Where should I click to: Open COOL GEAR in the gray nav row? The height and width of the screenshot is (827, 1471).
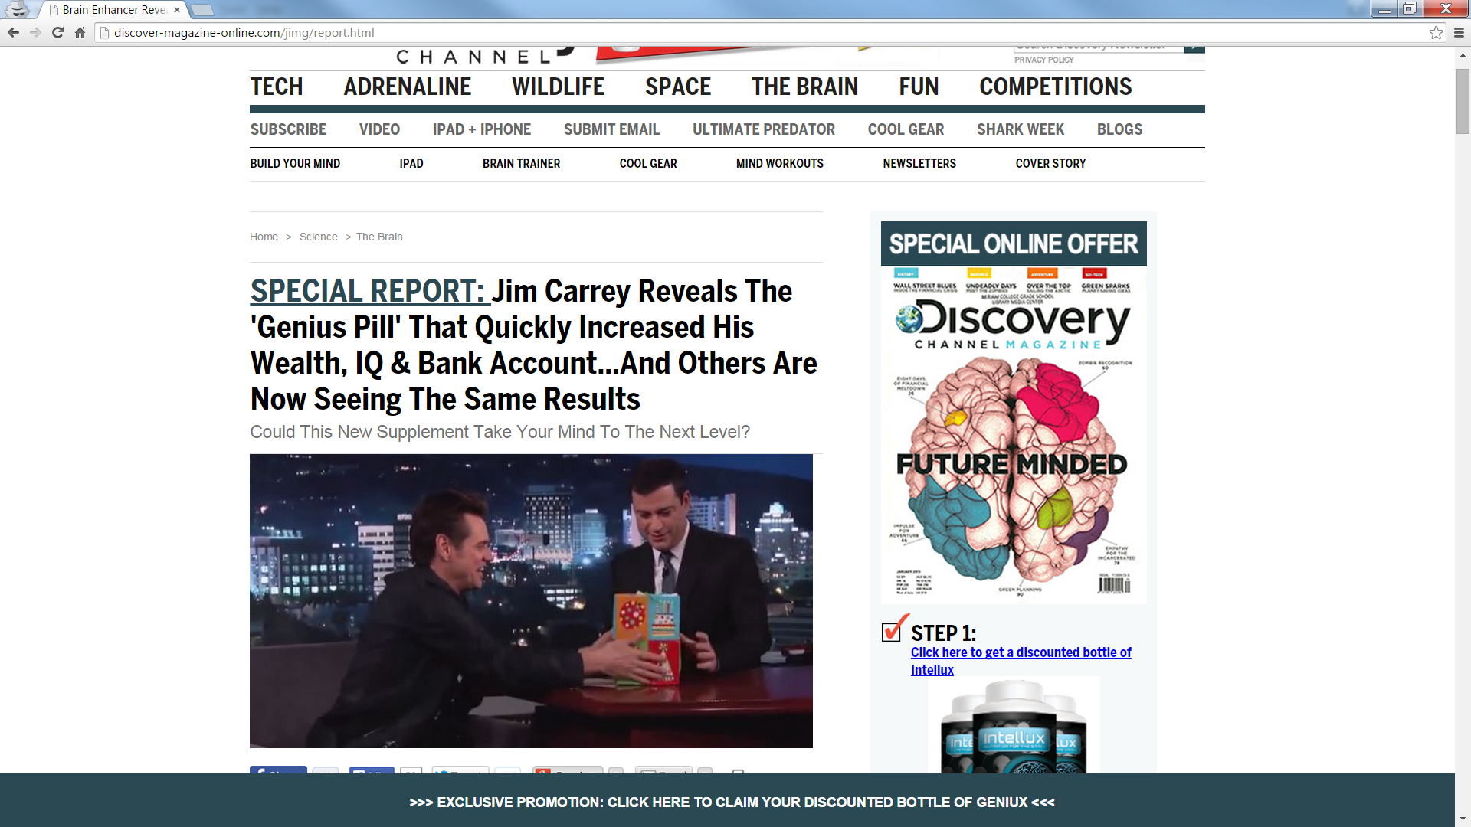pos(906,129)
